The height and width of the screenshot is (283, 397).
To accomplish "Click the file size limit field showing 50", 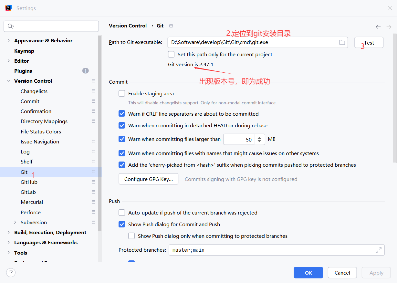I will click(239, 139).
